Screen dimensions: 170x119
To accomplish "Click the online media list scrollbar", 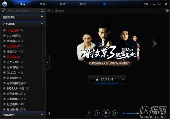I will [x=43, y=59].
